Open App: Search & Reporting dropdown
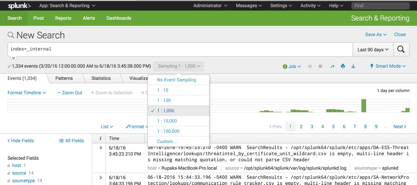 tap(67, 6)
